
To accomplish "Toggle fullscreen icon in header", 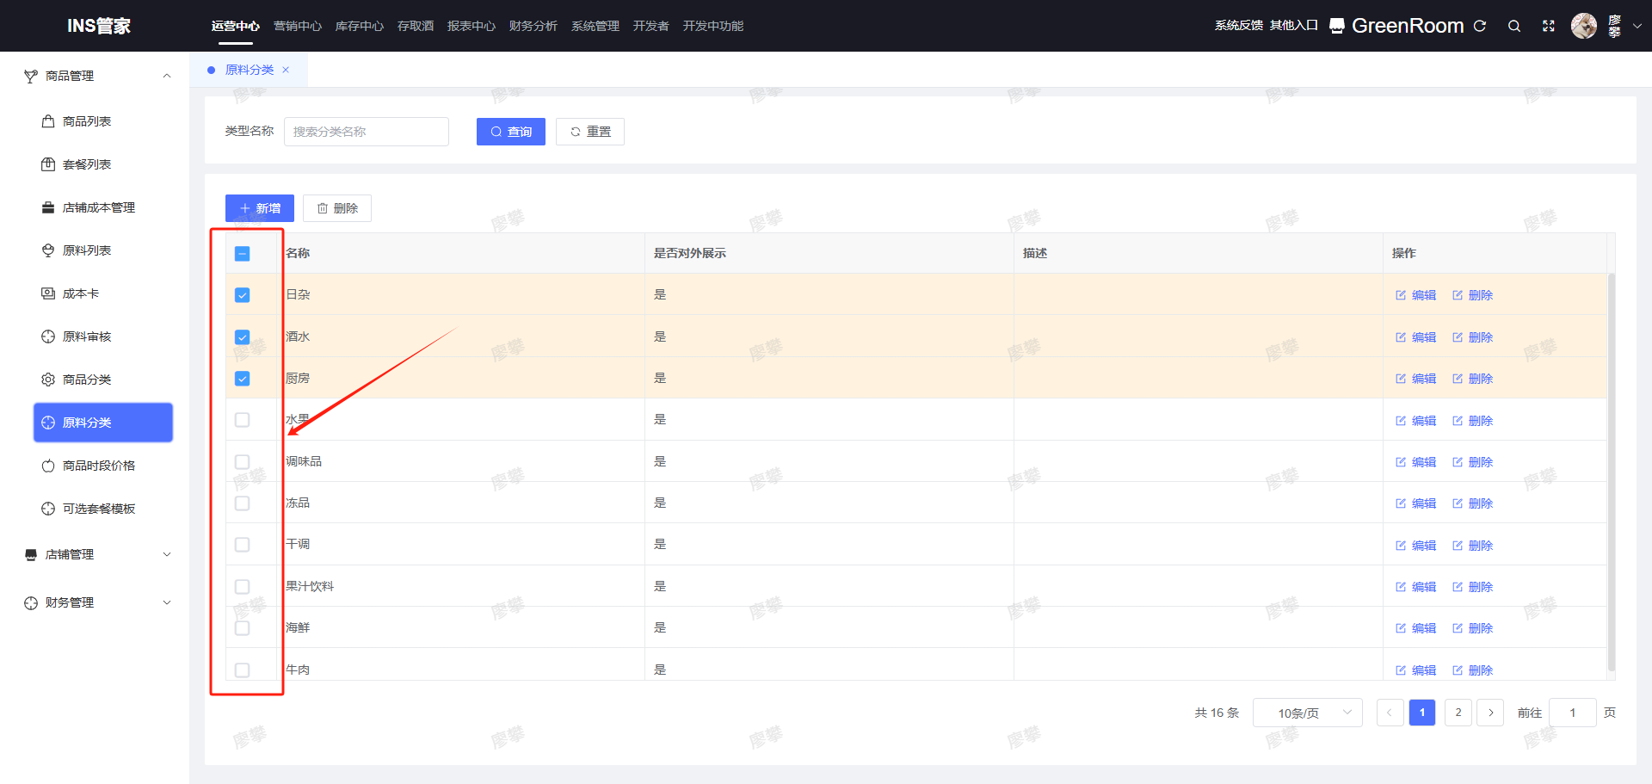I will (1549, 26).
